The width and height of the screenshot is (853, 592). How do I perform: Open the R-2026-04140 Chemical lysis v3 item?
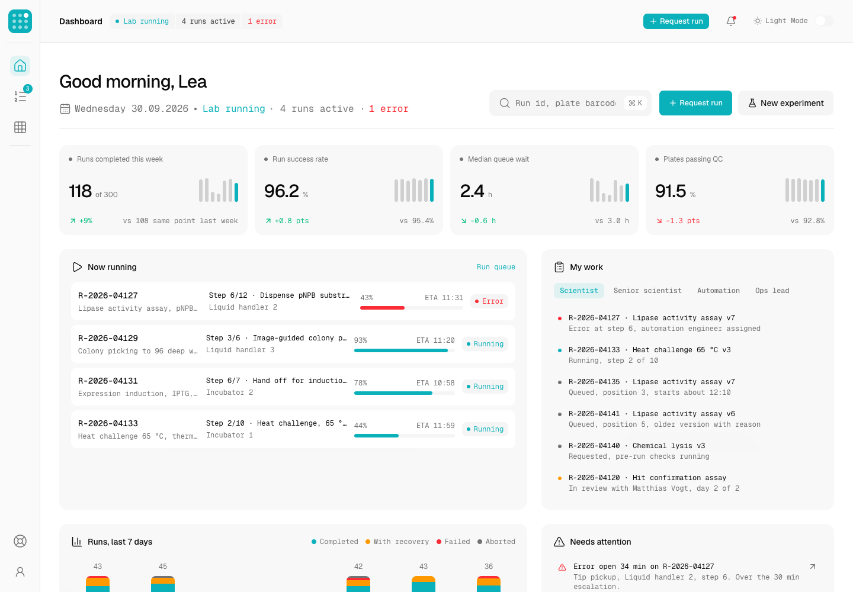(x=687, y=451)
